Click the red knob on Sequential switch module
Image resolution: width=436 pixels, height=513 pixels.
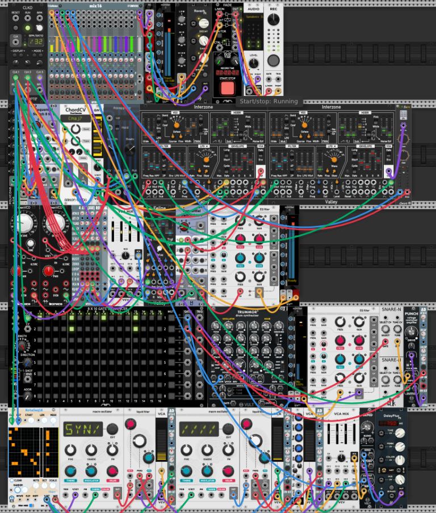(x=184, y=226)
